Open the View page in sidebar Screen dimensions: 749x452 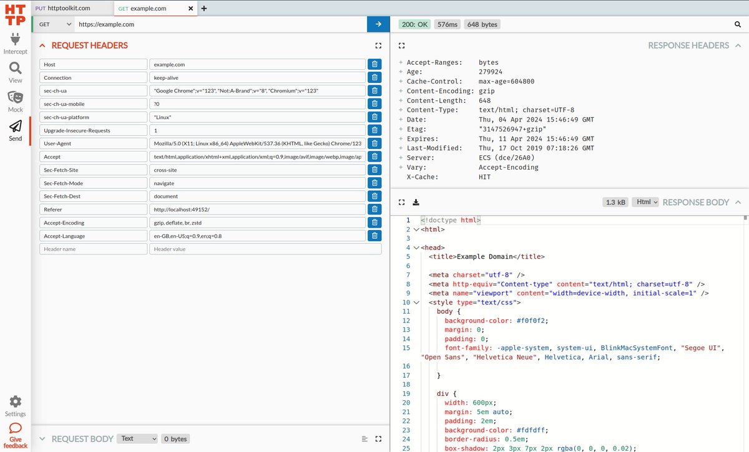[x=15, y=72]
